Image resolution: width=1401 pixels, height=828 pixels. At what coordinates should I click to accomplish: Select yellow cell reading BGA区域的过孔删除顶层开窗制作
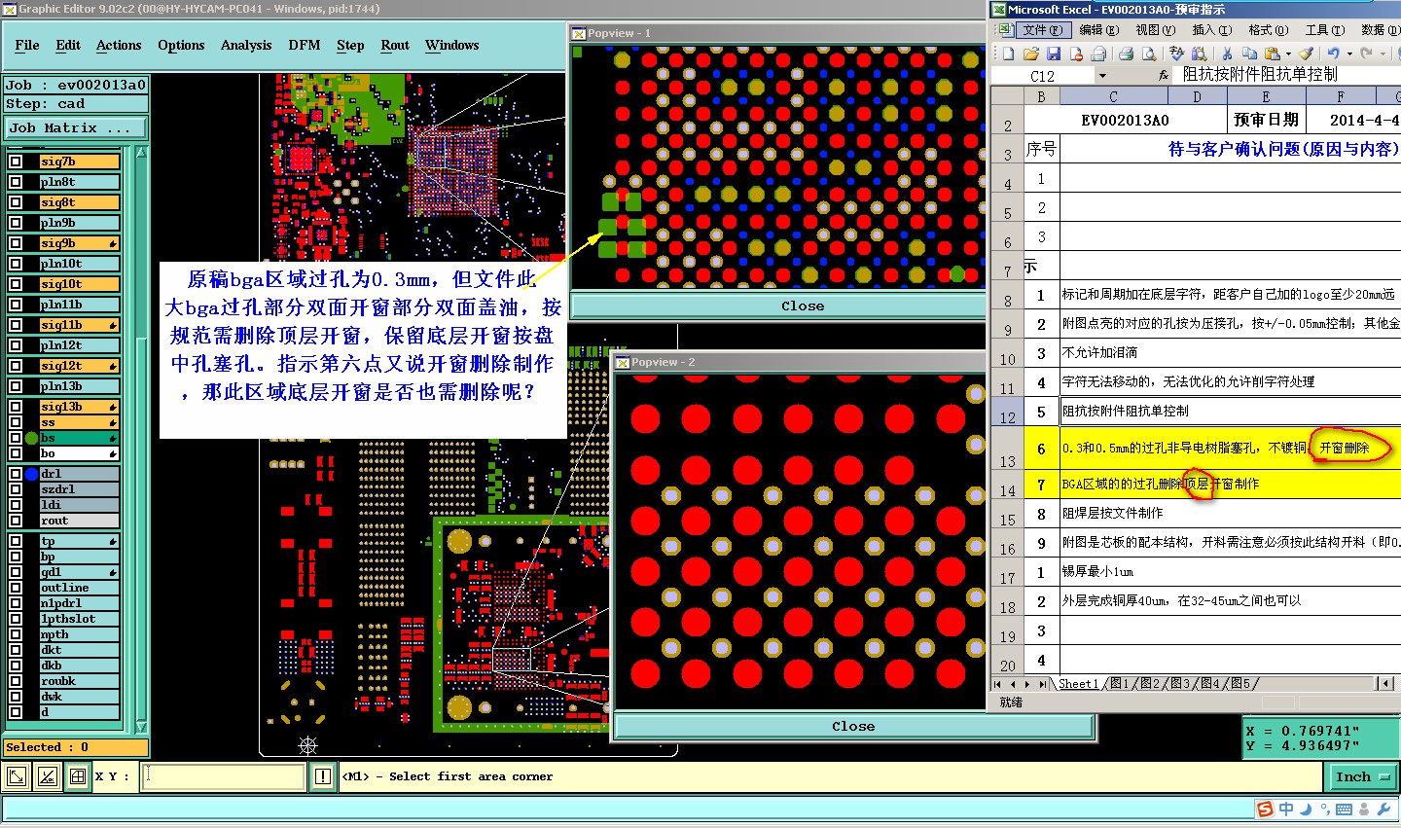(x=1230, y=484)
